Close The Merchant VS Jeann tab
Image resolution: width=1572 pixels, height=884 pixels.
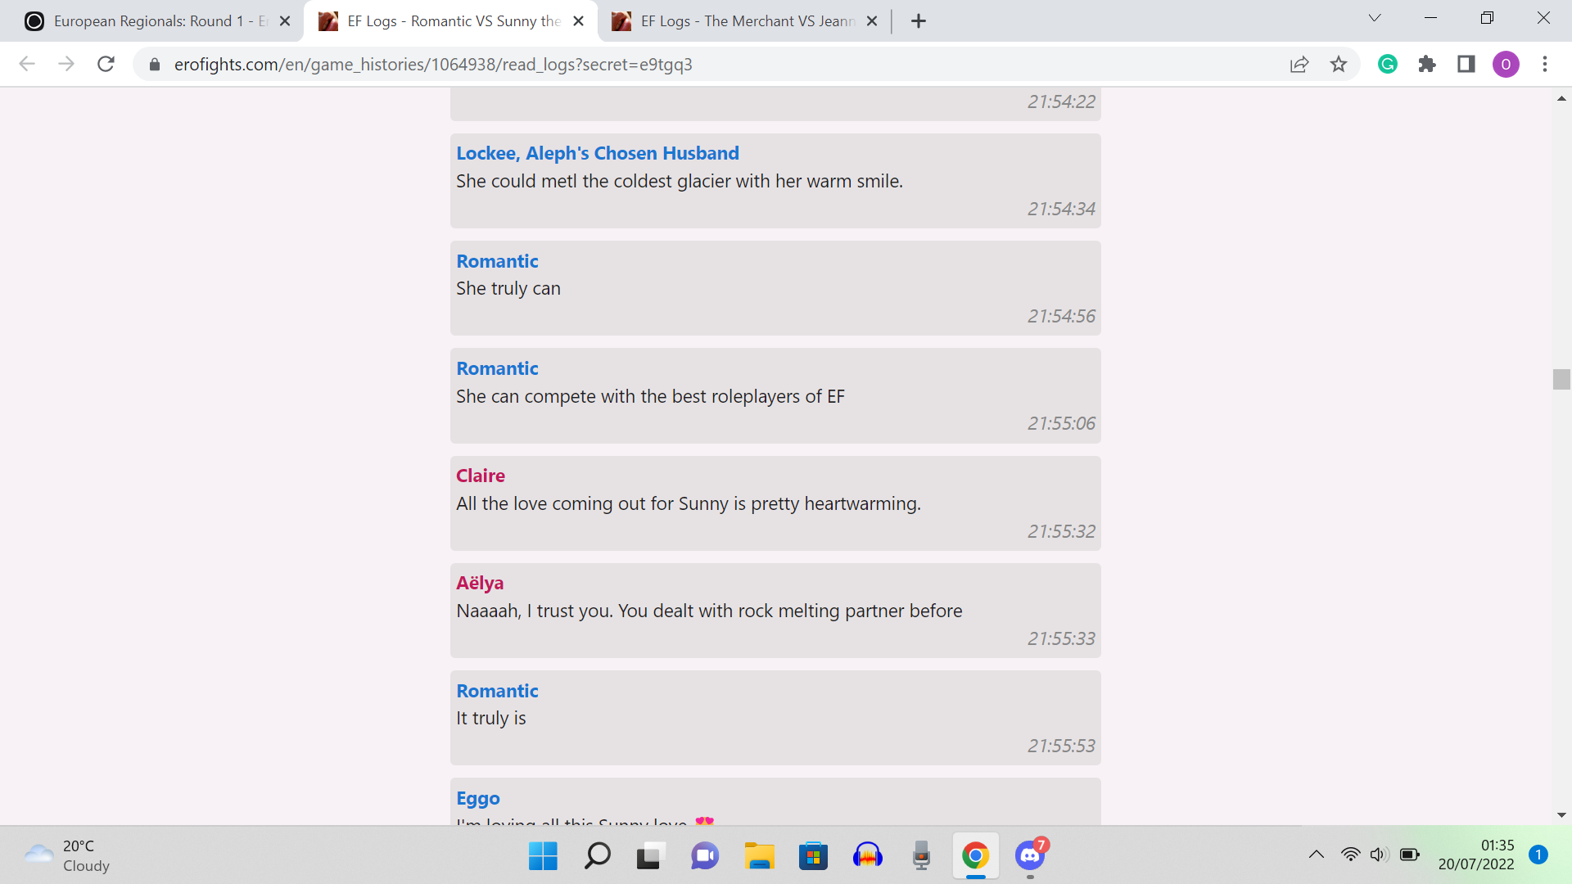pyautogui.click(x=872, y=21)
